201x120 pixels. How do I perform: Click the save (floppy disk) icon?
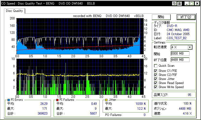pos(179,4)
